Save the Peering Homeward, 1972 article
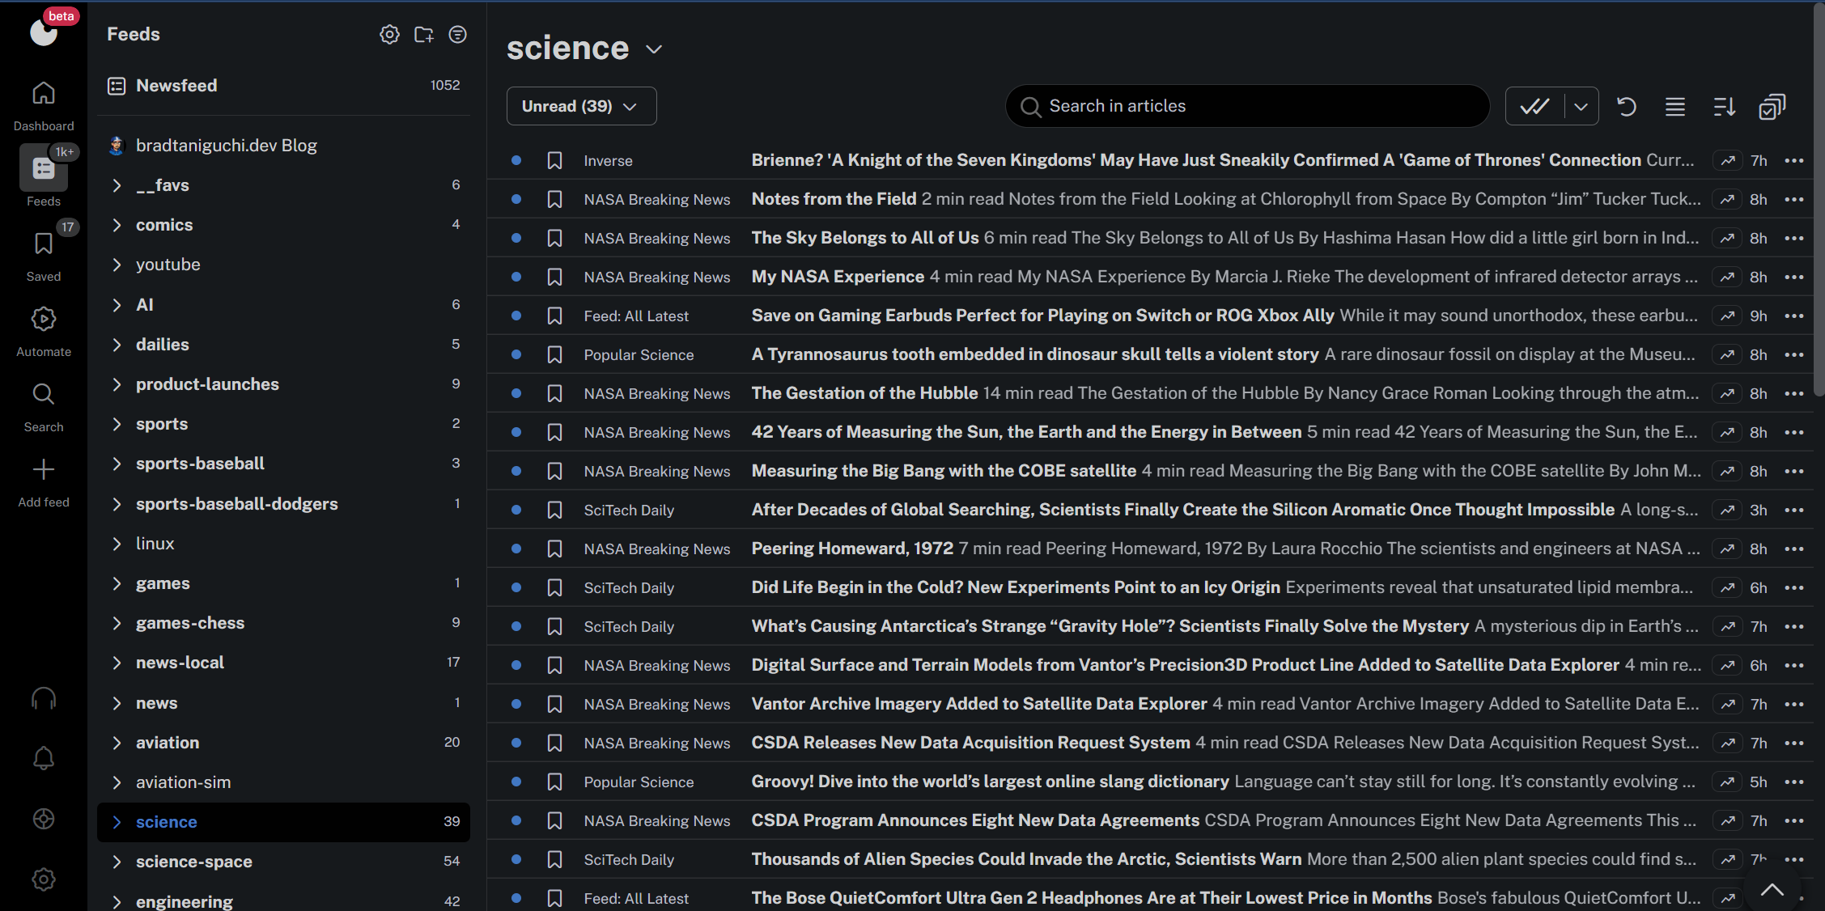 point(554,549)
